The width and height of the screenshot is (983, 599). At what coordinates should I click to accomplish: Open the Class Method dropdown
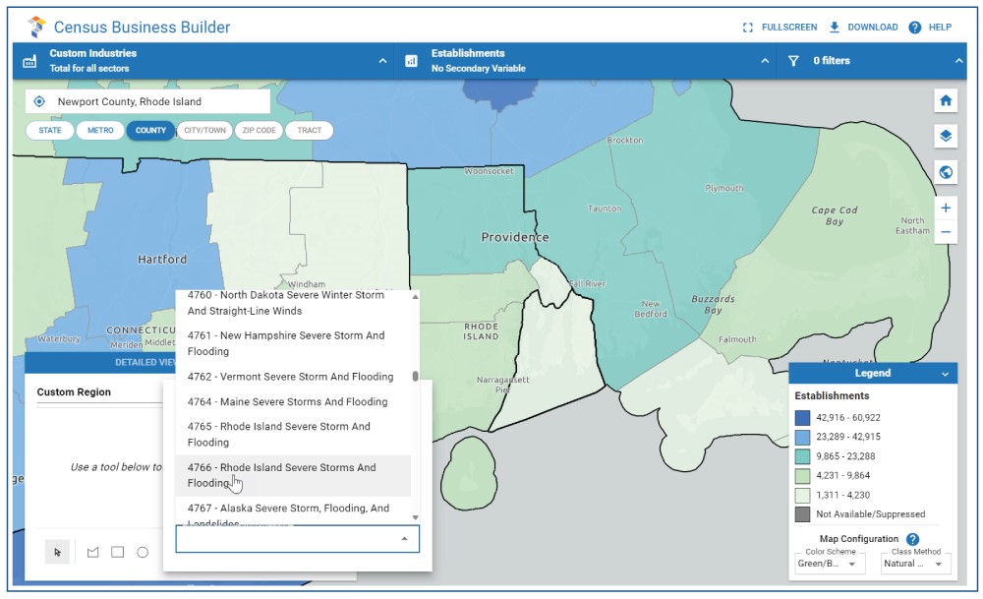[x=915, y=564]
